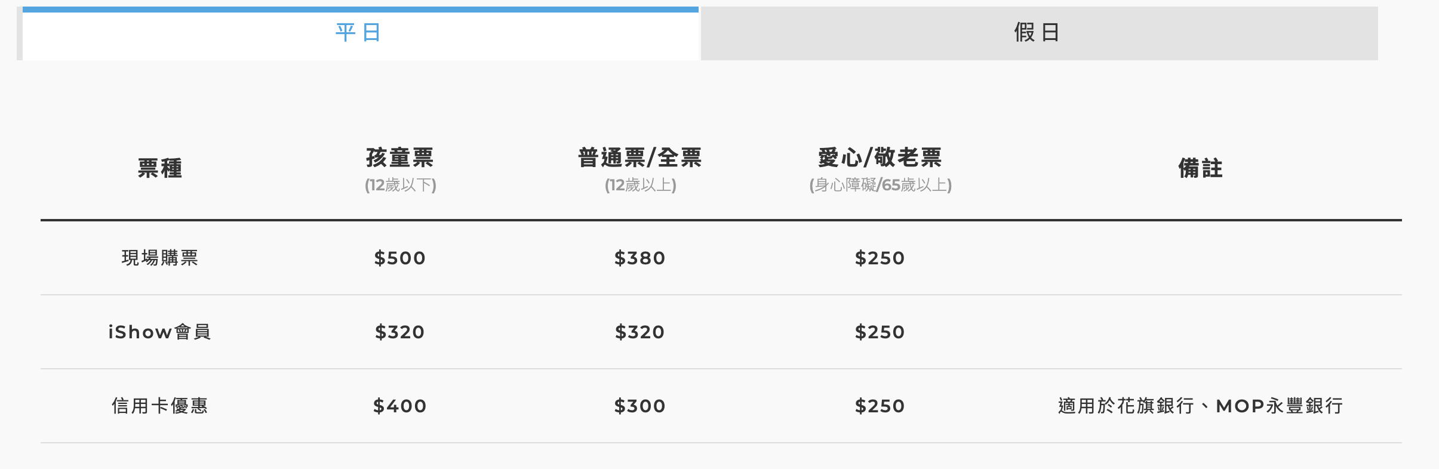This screenshot has width=1439, height=469.
Task: Click the 票種 column header
Action: [159, 169]
